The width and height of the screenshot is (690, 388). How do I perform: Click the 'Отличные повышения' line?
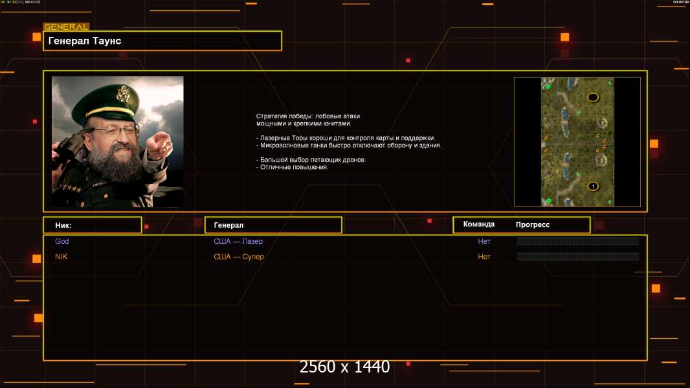[292, 167]
